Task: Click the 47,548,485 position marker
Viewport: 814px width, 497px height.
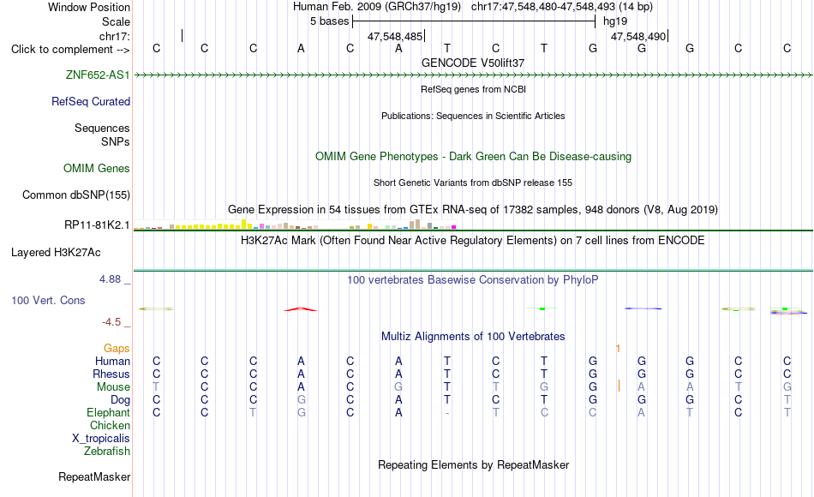Action: 395,36
